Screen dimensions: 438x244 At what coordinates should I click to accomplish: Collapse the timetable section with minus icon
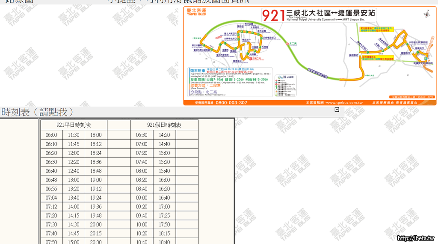point(337,110)
